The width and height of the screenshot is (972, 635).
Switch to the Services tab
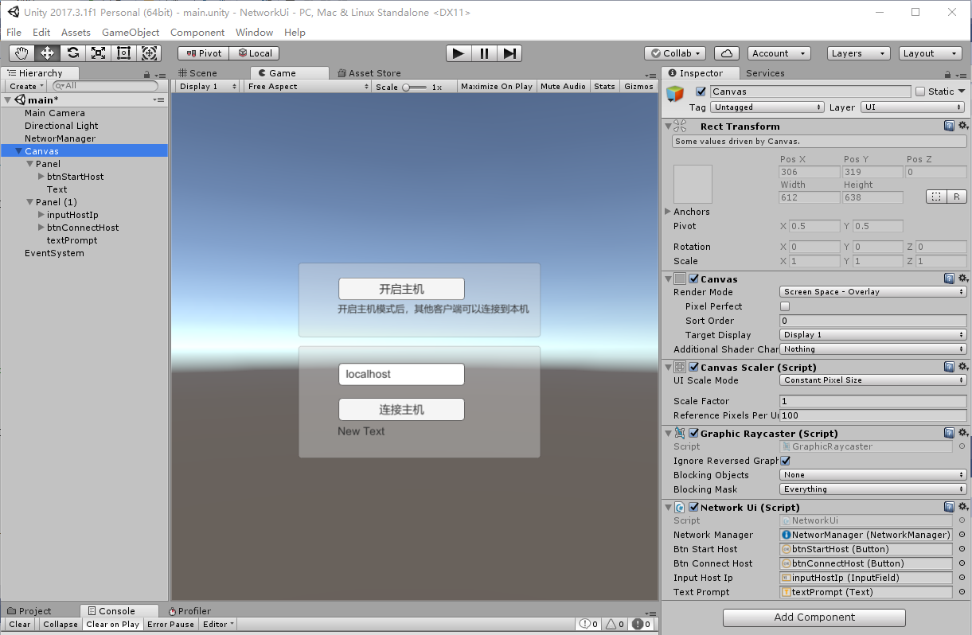(x=765, y=73)
